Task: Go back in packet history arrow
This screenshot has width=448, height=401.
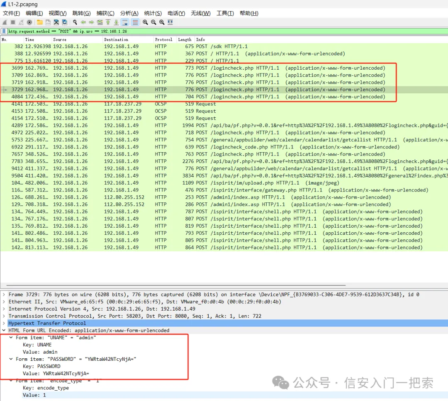Action: pos(83,22)
